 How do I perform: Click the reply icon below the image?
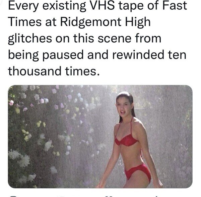[13, 196]
